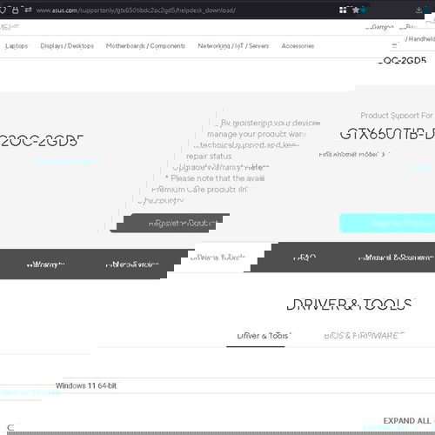Click the dark Register Product button

click(x=170, y=223)
